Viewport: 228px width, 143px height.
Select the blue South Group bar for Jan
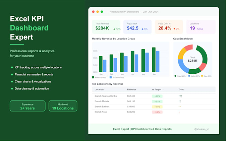(x=105, y=66)
